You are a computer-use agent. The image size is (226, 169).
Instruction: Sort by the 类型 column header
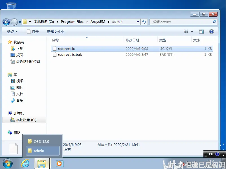click(163, 40)
